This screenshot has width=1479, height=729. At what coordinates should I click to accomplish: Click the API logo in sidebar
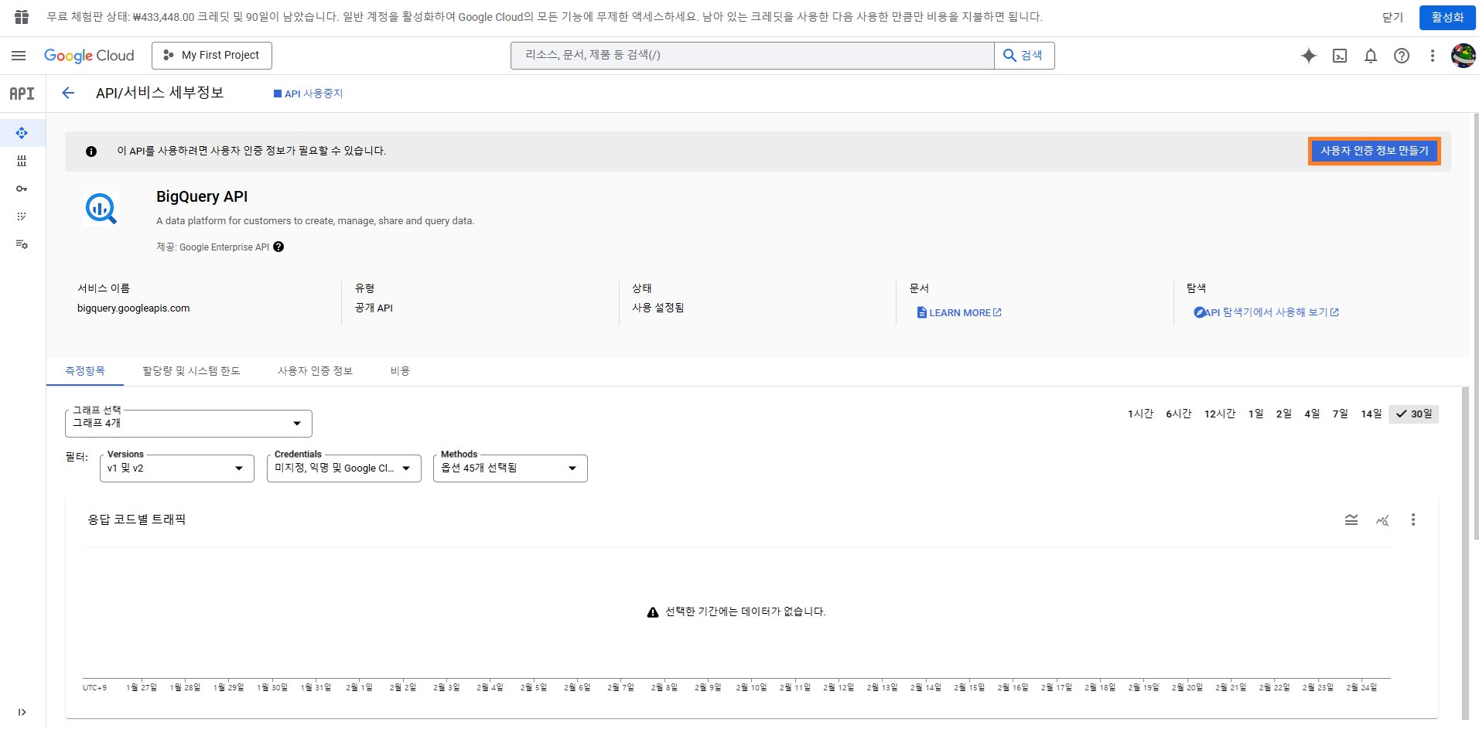(22, 94)
